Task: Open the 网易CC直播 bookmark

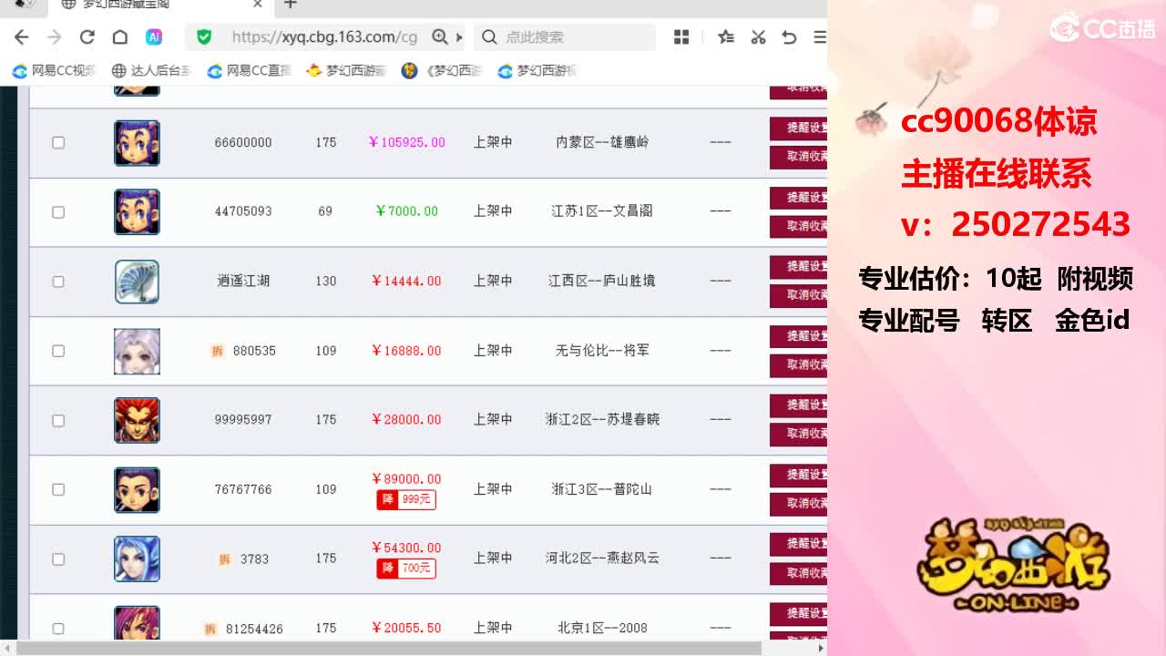Action: [x=250, y=71]
